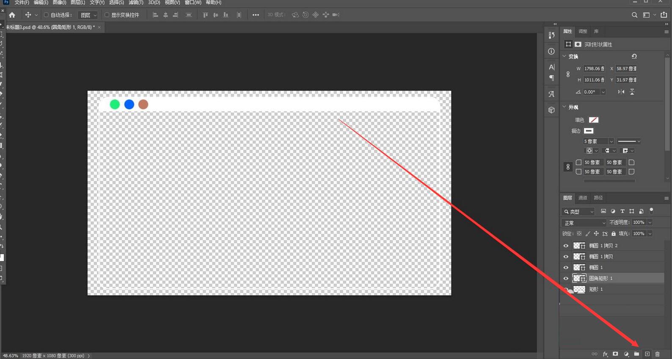672x359 pixels.
Task: Hide the 椭圆 1 拷贝 layer eye
Action: [566, 256]
